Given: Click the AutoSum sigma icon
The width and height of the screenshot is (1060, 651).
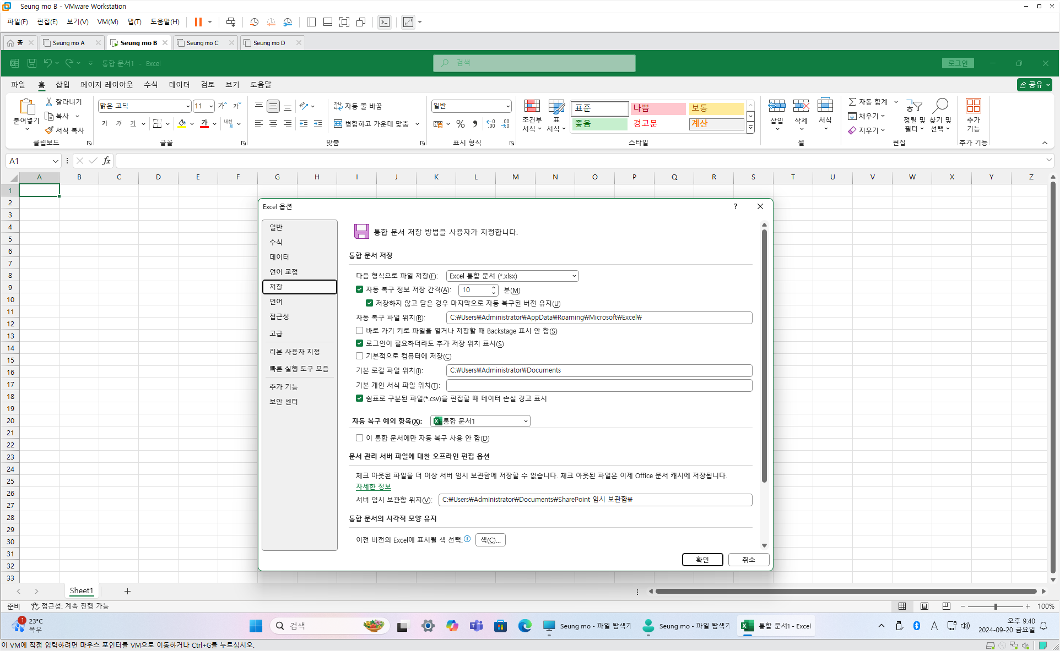Looking at the screenshot, I should pos(852,102).
